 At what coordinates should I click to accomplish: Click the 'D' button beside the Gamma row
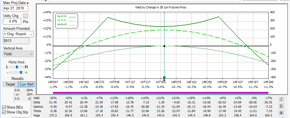click(x=281, y=106)
